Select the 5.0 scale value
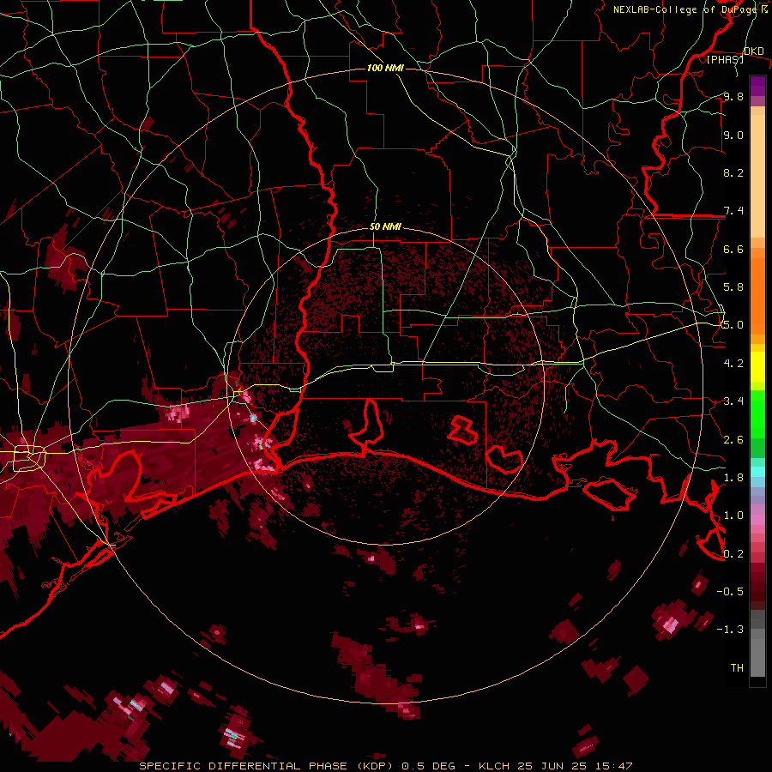 pyautogui.click(x=733, y=325)
